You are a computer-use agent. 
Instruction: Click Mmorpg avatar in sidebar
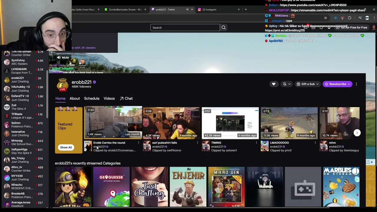click(x=7, y=142)
